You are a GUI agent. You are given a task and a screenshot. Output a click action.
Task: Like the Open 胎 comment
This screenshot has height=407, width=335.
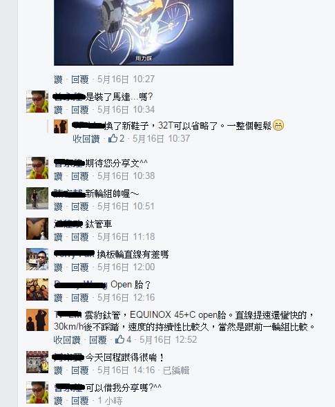58,298
